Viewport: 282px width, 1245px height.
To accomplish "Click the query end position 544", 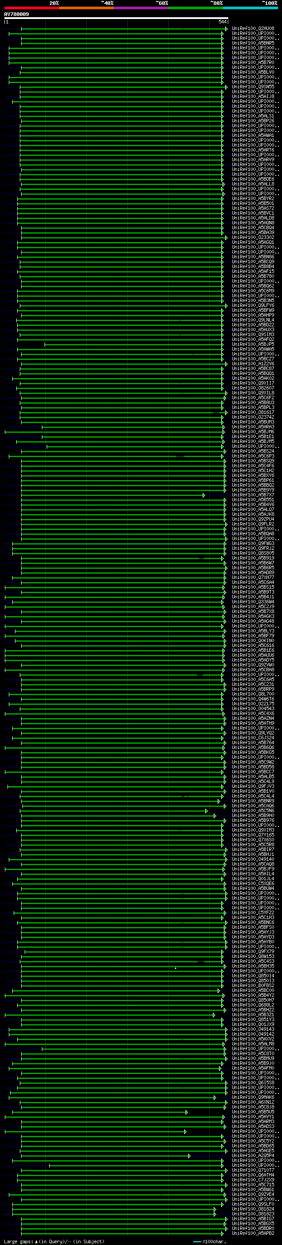I will point(222,22).
